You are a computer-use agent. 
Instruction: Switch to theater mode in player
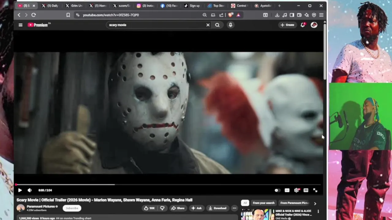306,190
